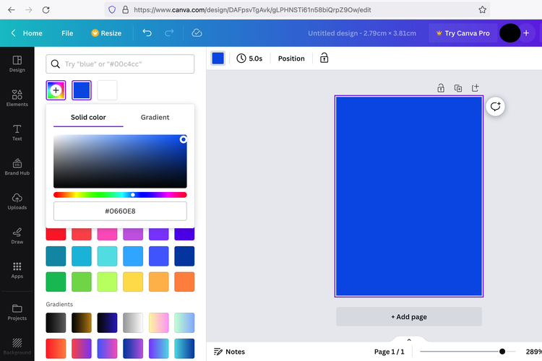Click the duplicate page icon above canvas
Image resolution: width=542 pixels, height=361 pixels.
457,88
